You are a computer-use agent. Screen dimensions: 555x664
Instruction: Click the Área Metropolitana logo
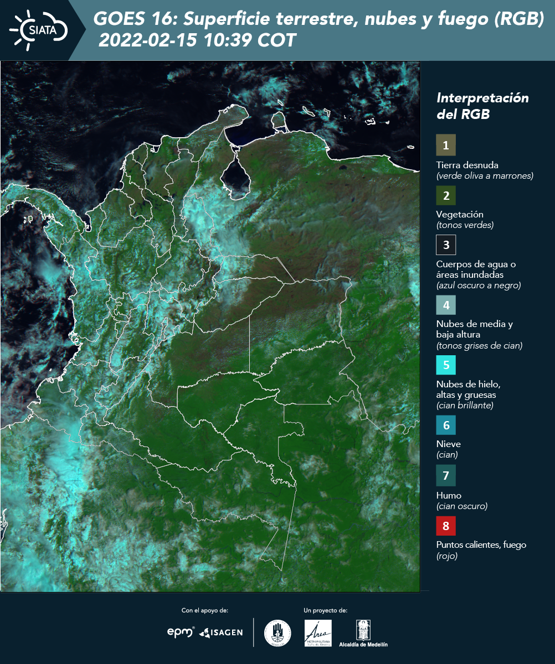pos(318,633)
